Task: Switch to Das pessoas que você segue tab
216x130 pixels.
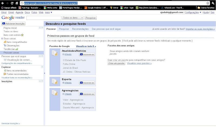Action: pyautogui.click(x=106, y=29)
